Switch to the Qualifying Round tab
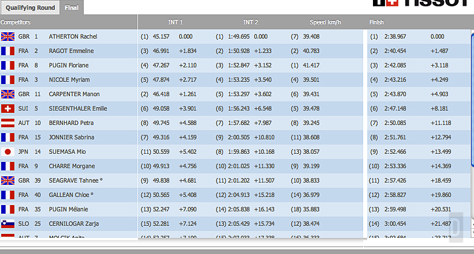Screen dimensions: 474x254 tap(30, 7)
